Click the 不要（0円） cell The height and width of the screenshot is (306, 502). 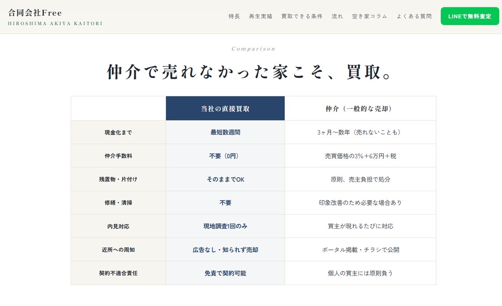click(x=225, y=156)
